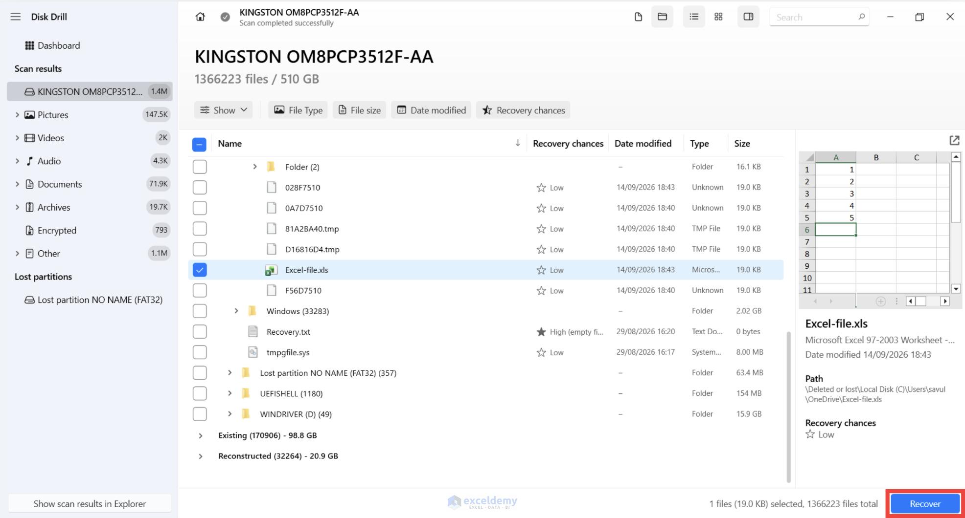965x518 pixels.
Task: Uncheck the Excel-file.xls checkbox
Action: (200, 270)
